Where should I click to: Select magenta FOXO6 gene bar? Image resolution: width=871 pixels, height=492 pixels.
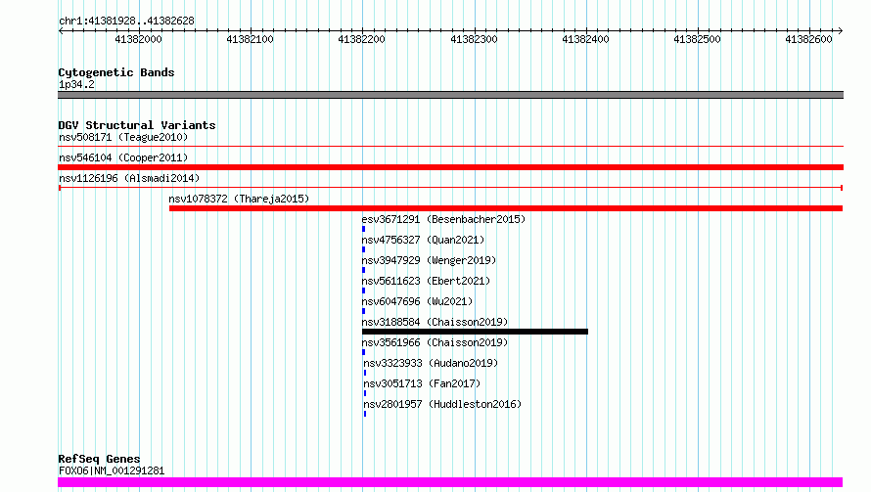tap(450, 482)
